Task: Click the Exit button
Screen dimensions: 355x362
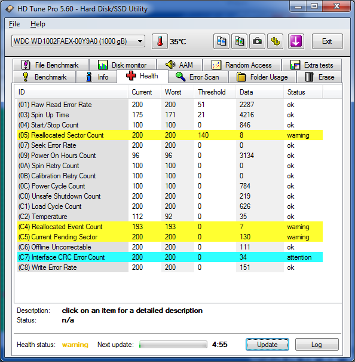Action: pos(327,41)
